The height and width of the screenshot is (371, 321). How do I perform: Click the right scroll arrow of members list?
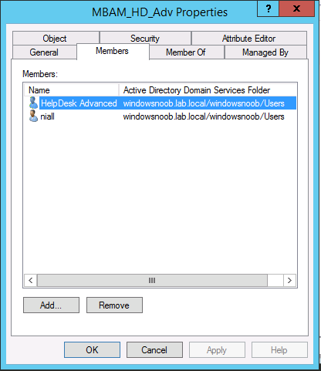[x=289, y=280]
